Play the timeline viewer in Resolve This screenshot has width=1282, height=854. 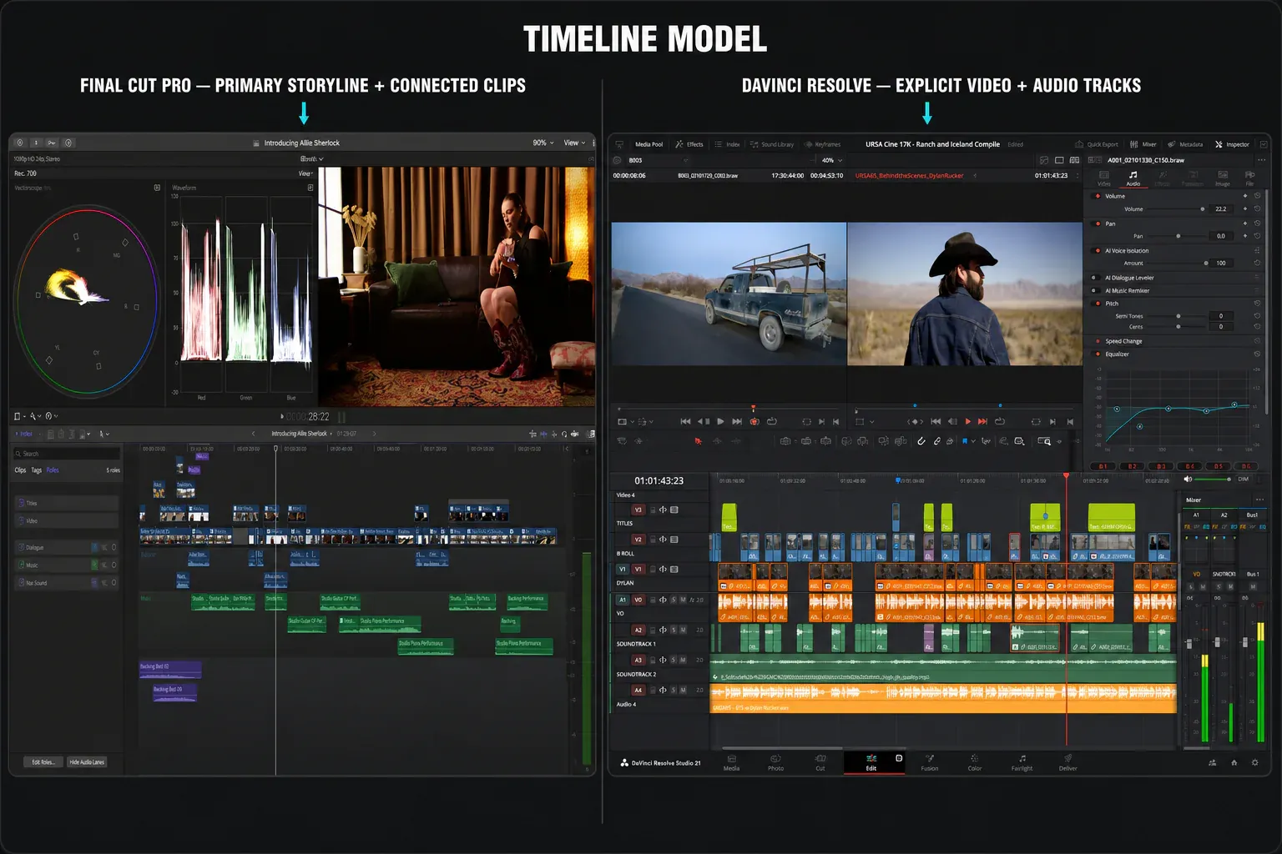(968, 421)
